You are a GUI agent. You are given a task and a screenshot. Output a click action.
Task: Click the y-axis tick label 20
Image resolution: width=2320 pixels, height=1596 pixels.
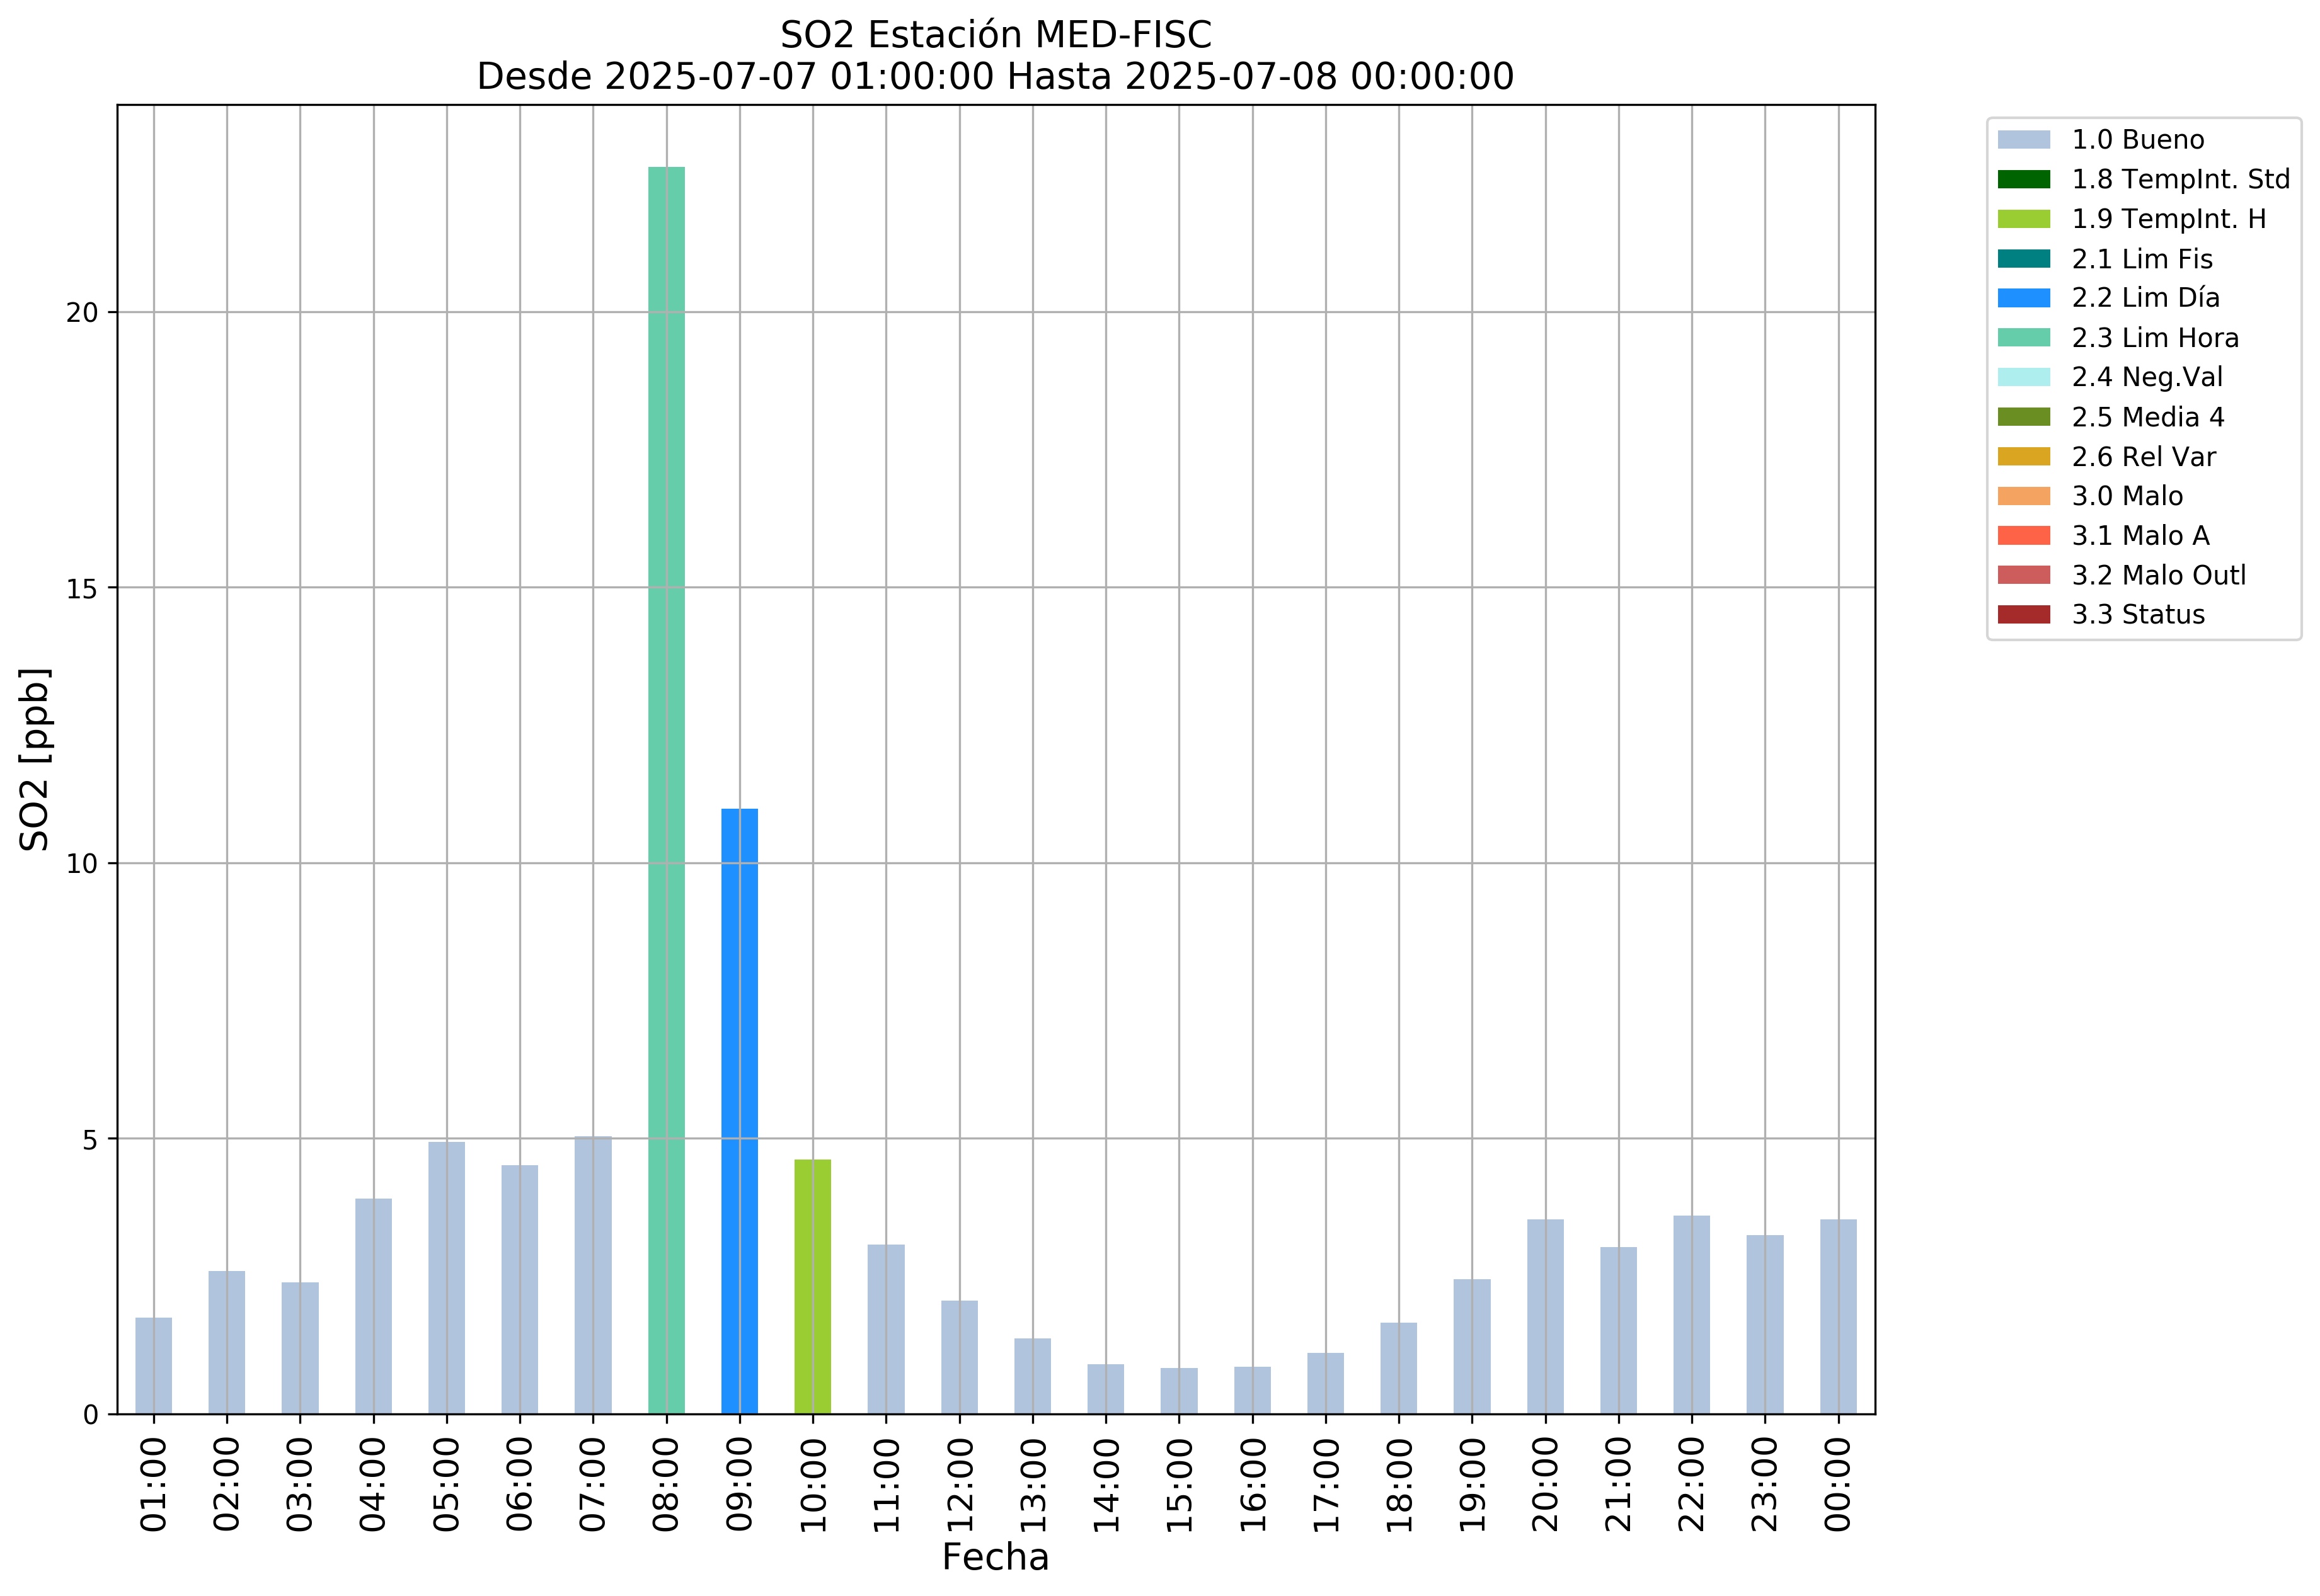pos(82,313)
